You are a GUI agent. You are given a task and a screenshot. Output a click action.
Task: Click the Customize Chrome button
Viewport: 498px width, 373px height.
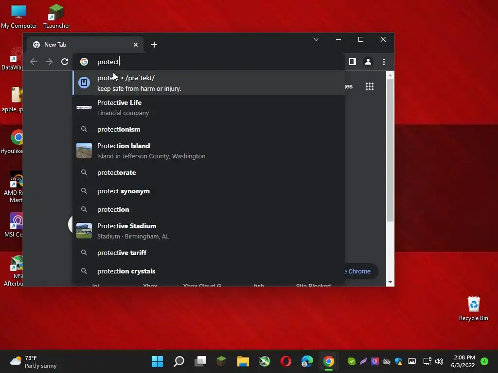pyautogui.click(x=361, y=271)
